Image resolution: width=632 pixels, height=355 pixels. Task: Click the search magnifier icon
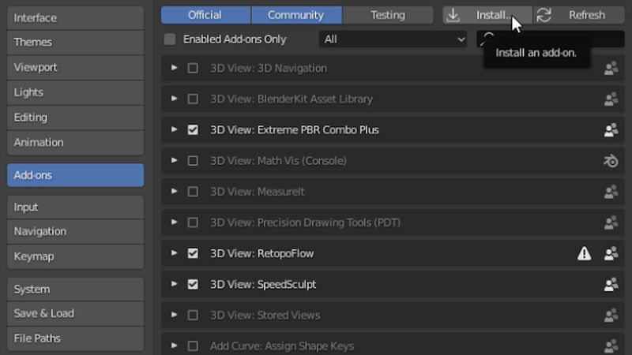(x=487, y=39)
